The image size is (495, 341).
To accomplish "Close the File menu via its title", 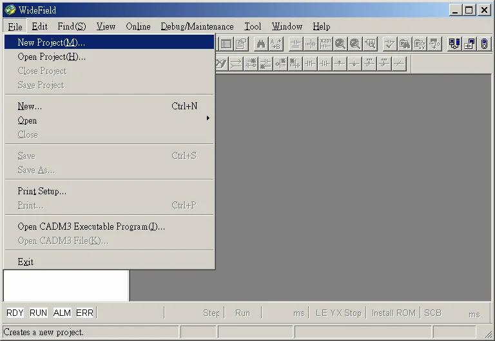I will (x=15, y=26).
